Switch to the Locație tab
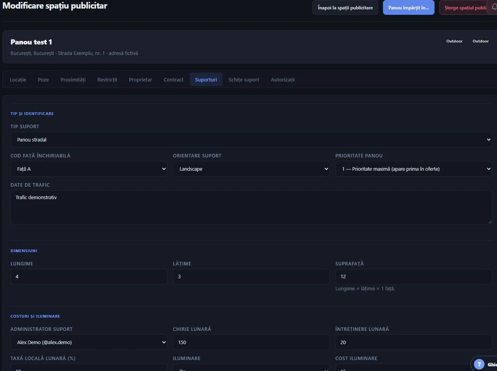Screen dimensions: 497x371 [18, 79]
